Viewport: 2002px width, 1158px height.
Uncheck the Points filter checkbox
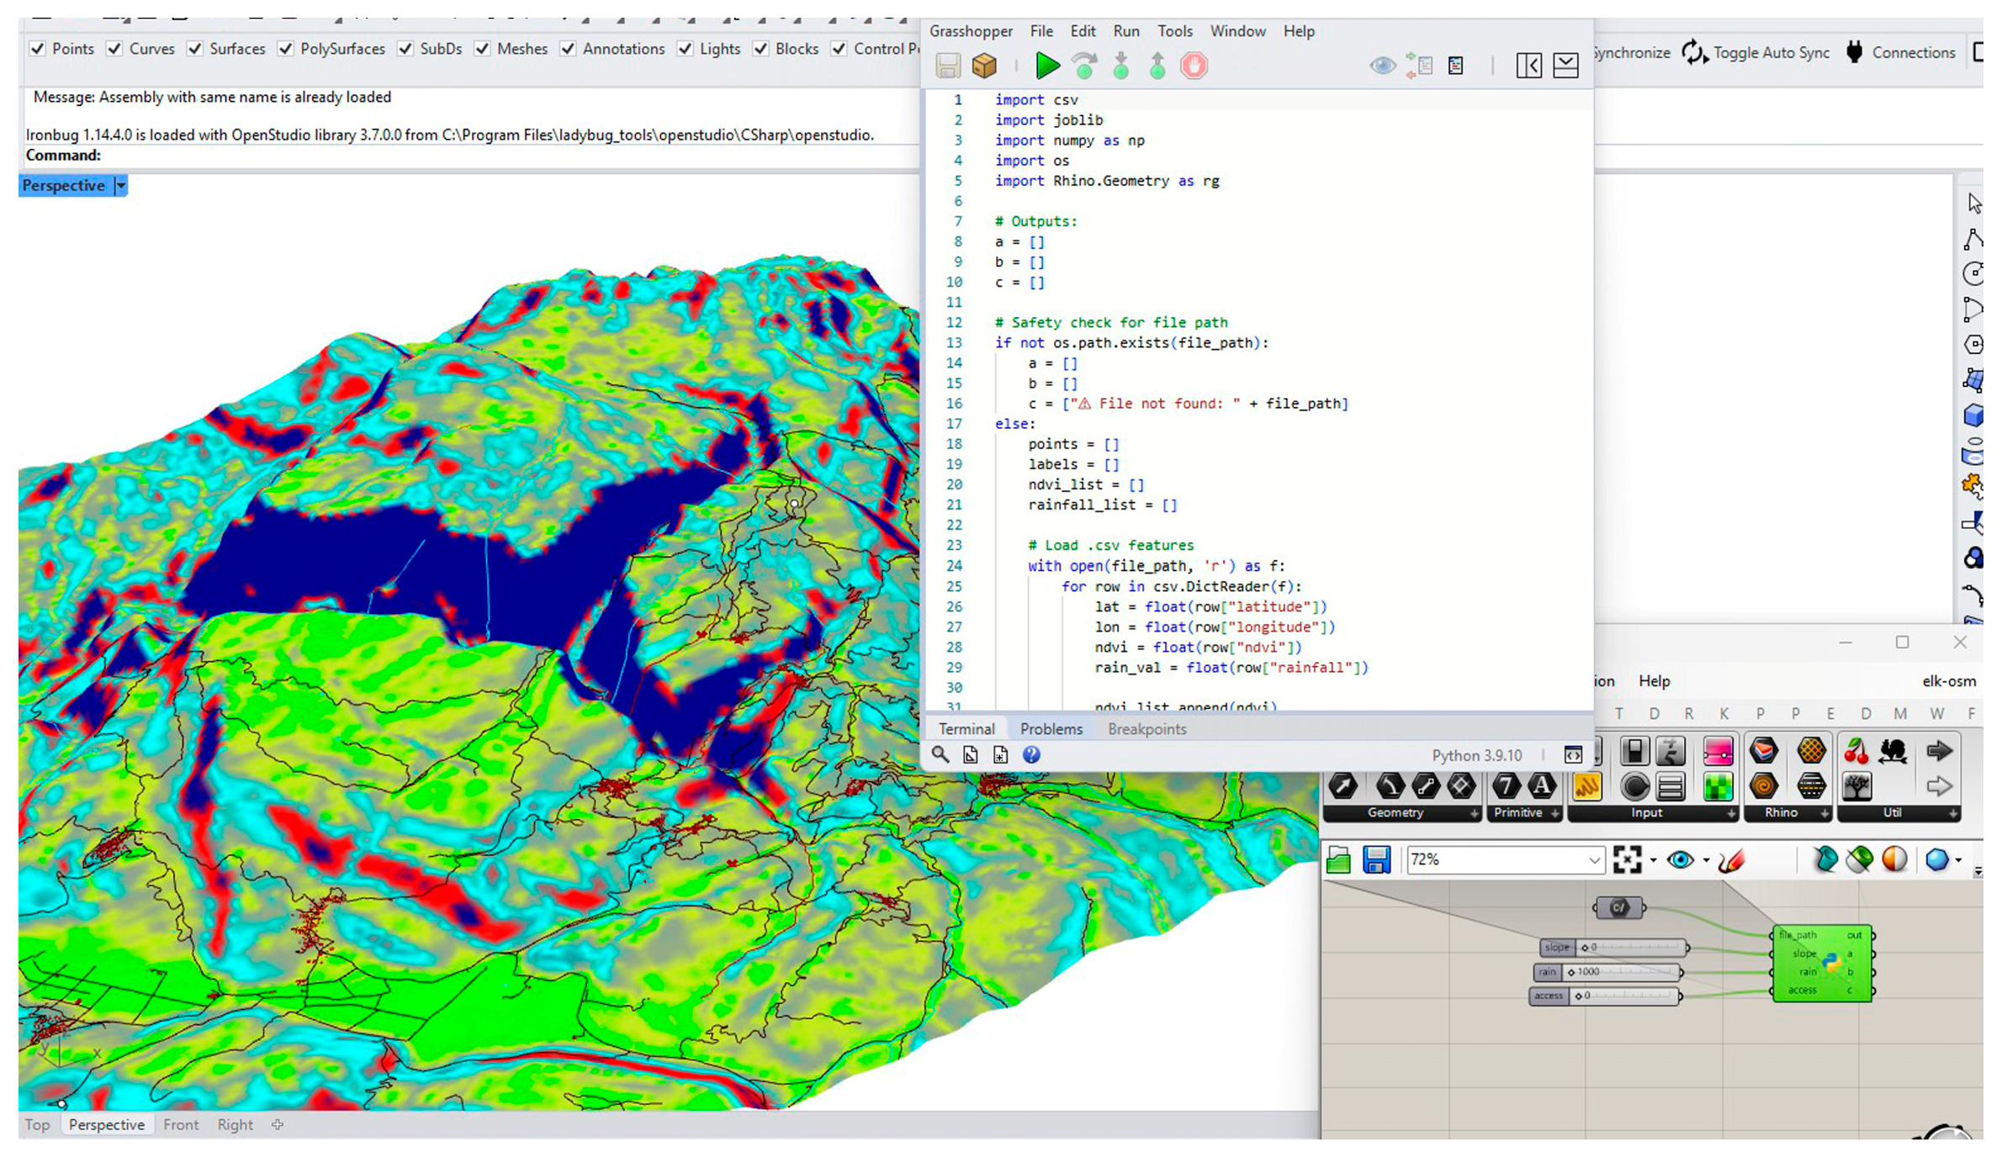tap(38, 49)
